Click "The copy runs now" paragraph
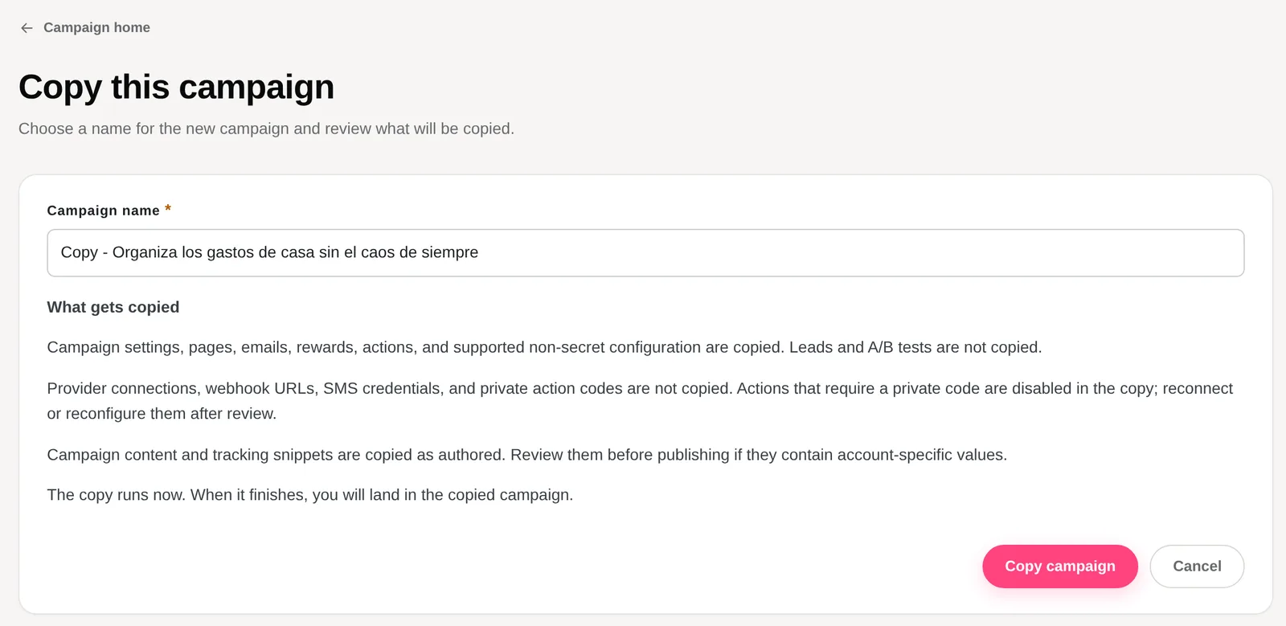Image resolution: width=1286 pixels, height=626 pixels. point(310,495)
